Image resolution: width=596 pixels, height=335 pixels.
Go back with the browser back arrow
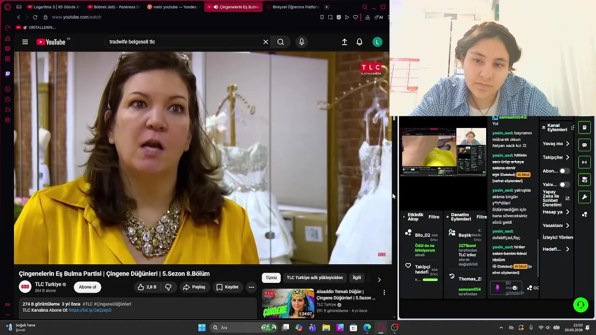pos(19,17)
